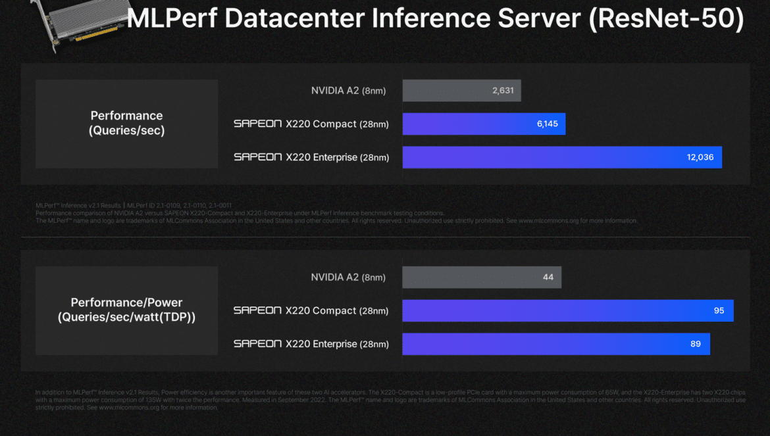Screen dimensions: 770x436
Task: Click the X220 Enterprise bar showing 12,036
Action: click(562, 157)
